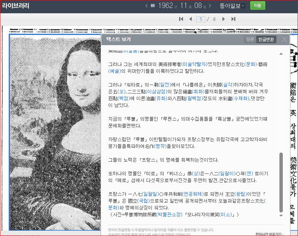Screen dimensions: 298x236
Task: Go to next date arrow
Action: pyautogui.click(x=210, y=6)
